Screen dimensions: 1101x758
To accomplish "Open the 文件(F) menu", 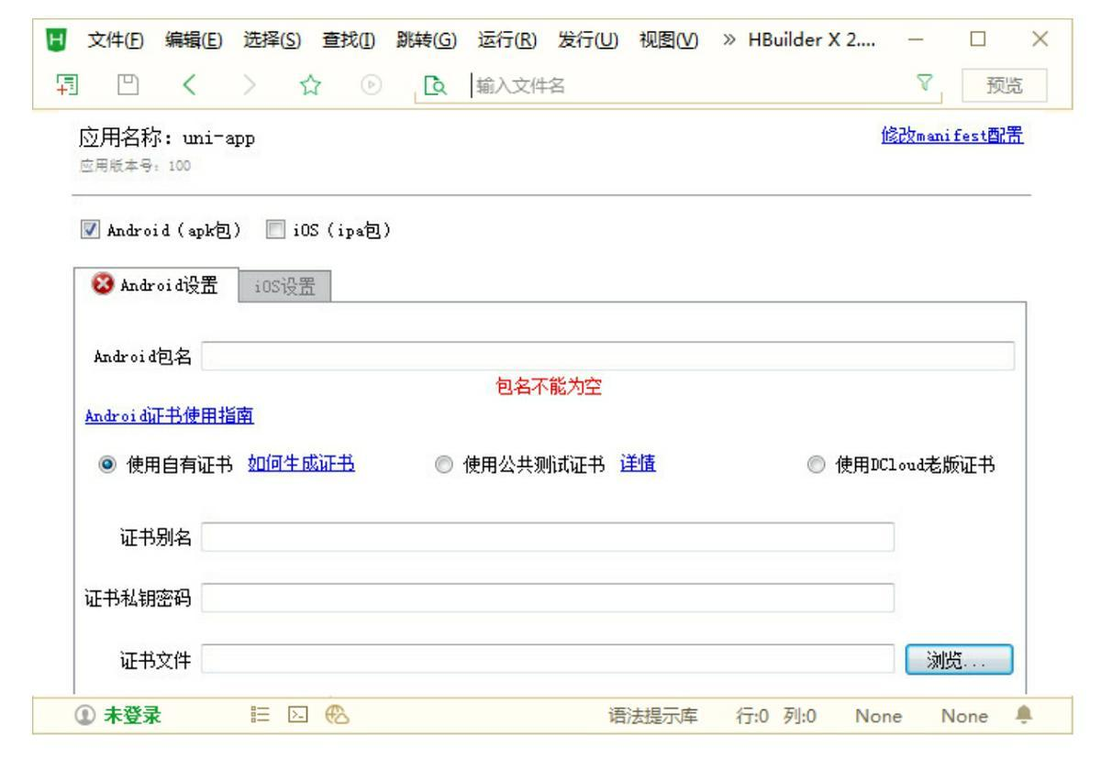I will click(x=117, y=40).
